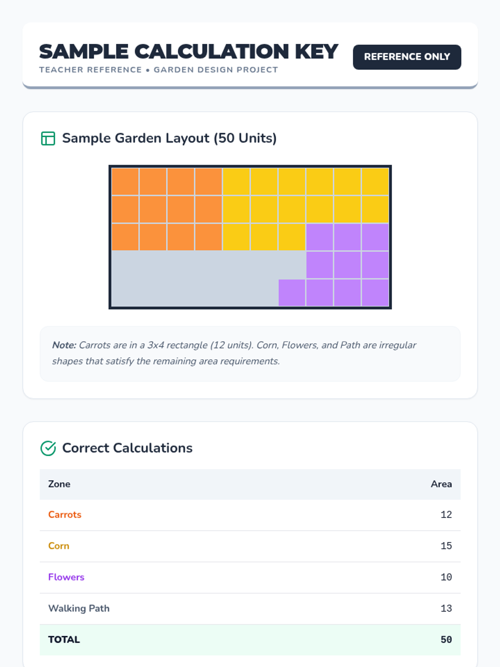Select the Flowers table row label
500x667 pixels.
66,577
